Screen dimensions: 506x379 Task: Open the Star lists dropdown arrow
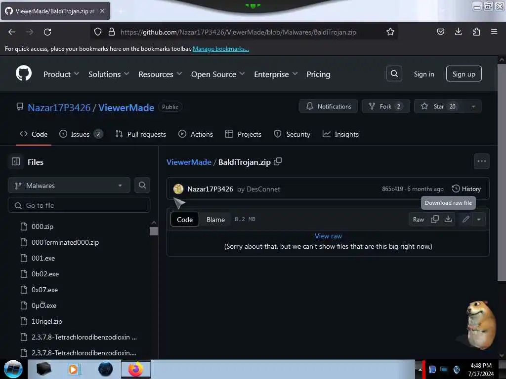tap(473, 107)
